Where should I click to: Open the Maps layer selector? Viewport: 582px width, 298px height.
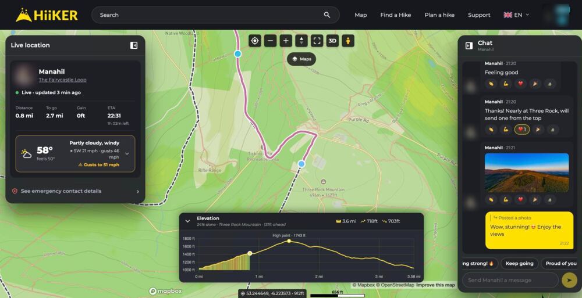coord(301,59)
